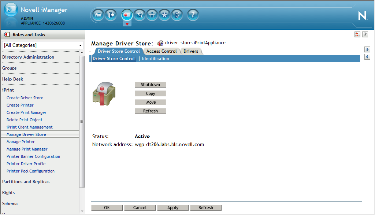The height and width of the screenshot is (215, 375).
Task: Click the Refresh button below Move
Action: 151,111
